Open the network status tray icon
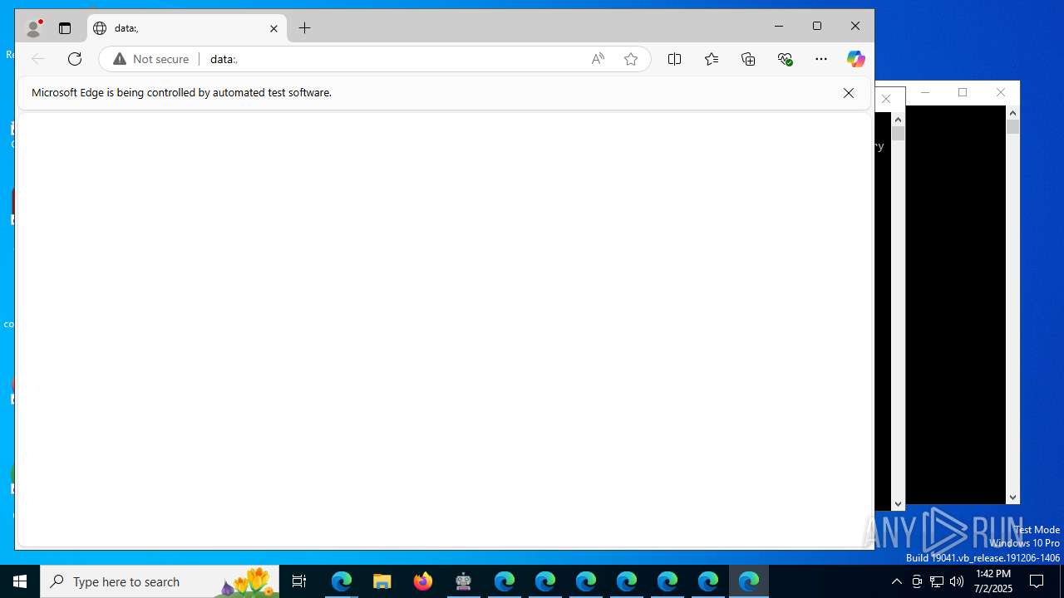 click(937, 581)
